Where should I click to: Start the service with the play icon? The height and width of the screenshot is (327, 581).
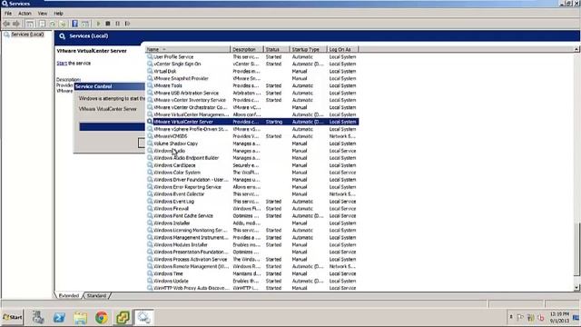[99, 24]
